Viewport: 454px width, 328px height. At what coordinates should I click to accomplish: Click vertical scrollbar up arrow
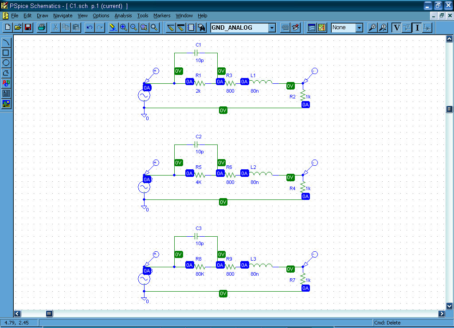[450, 39]
